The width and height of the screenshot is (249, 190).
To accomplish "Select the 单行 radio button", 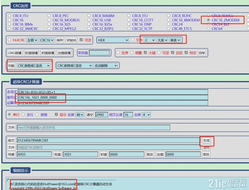I will pos(9,114).
